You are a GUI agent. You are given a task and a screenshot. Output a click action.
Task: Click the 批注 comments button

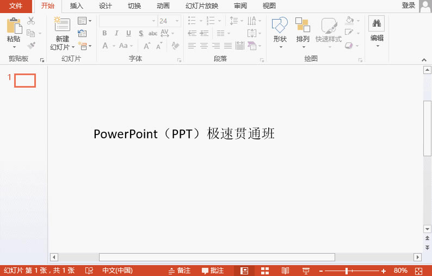213,271
